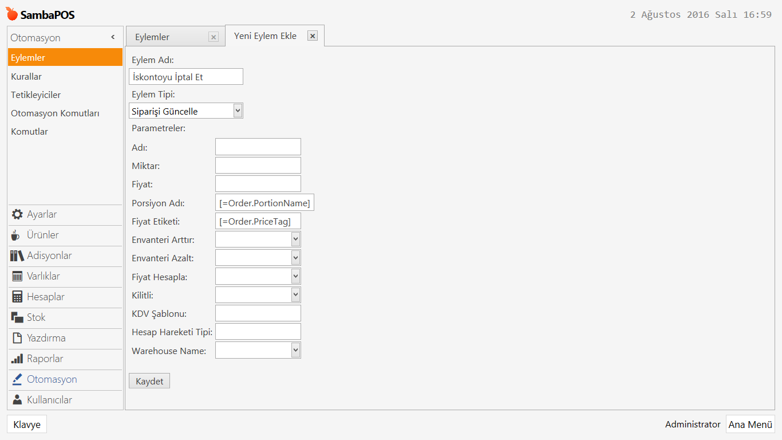Open the Warehouse Name dropdown

pyautogui.click(x=295, y=349)
